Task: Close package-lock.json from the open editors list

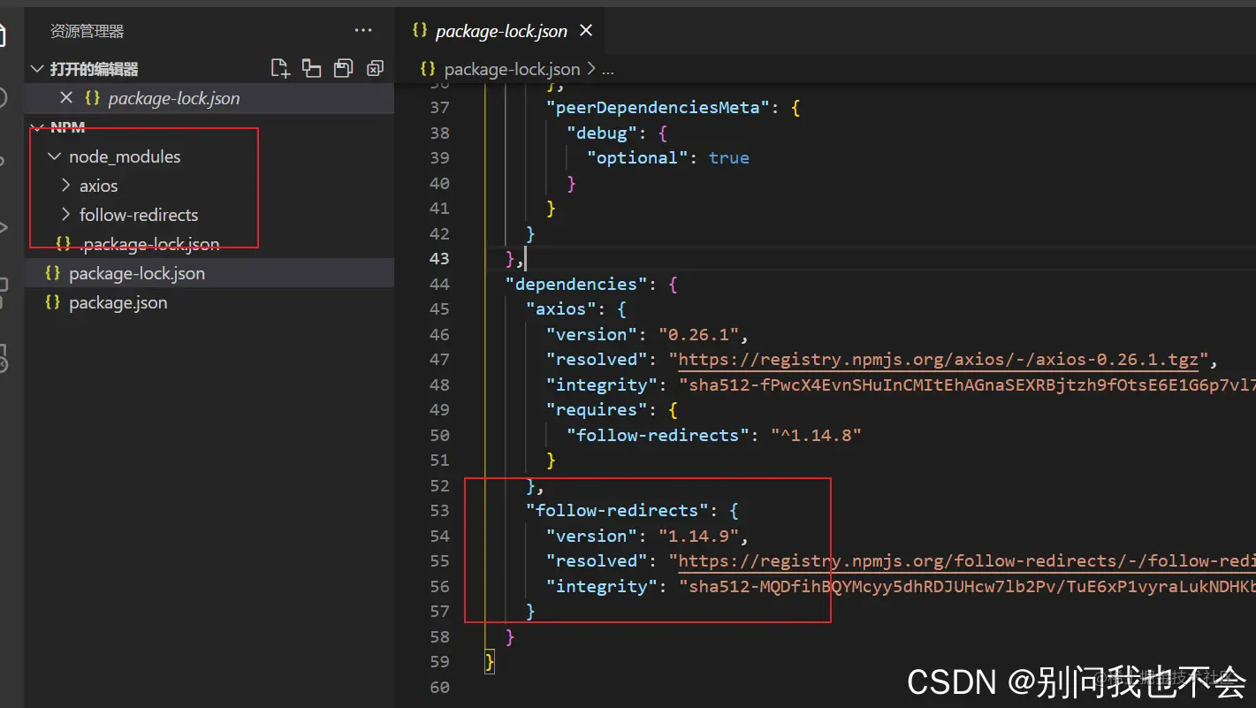Action: tap(66, 98)
